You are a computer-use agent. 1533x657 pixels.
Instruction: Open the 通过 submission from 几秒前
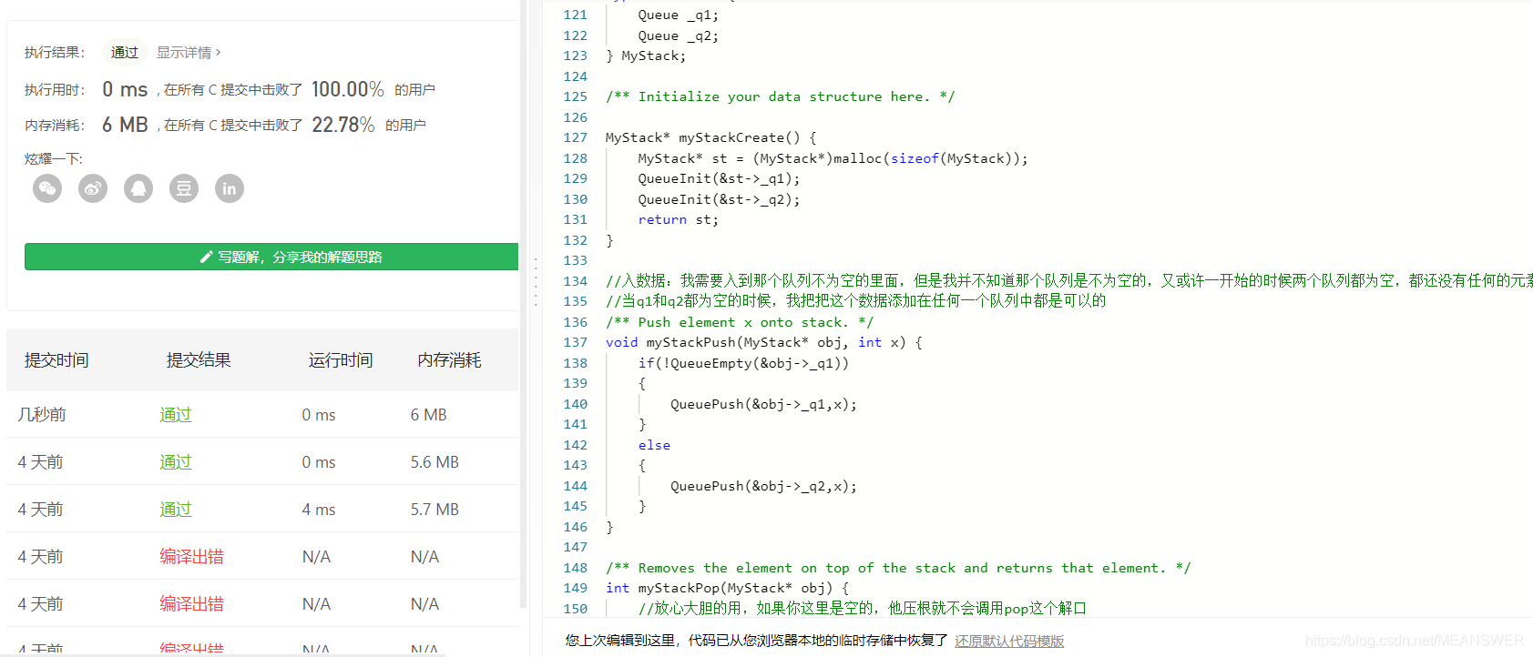tap(176, 415)
